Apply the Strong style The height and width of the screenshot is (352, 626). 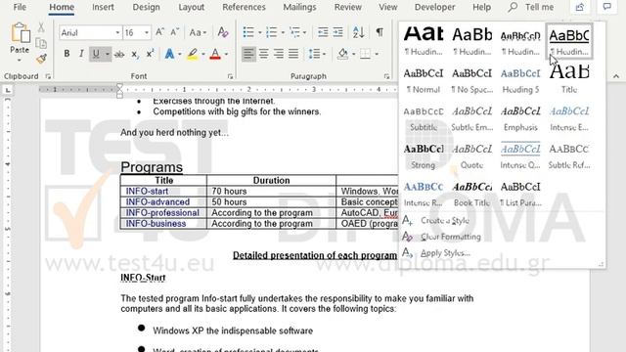pyautogui.click(x=424, y=156)
